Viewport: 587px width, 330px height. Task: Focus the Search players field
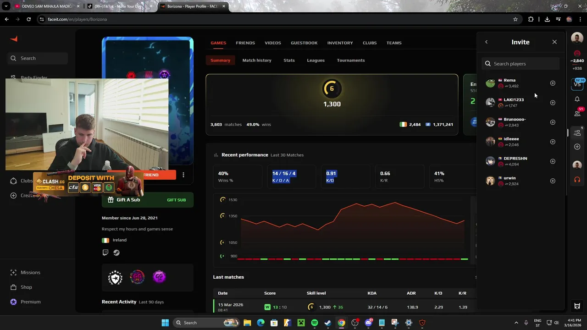pos(521,64)
